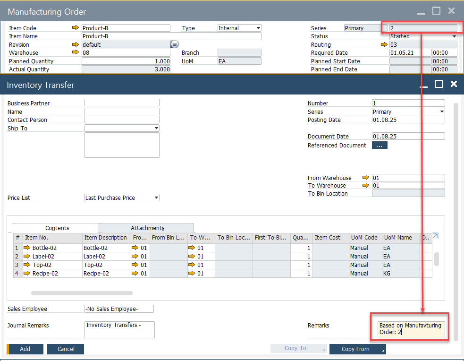Open the Type dropdown showing Internal
Screen dimensions: 464x361
[x=258, y=28]
